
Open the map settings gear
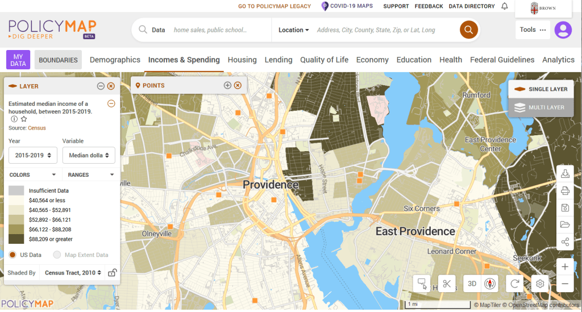540,284
